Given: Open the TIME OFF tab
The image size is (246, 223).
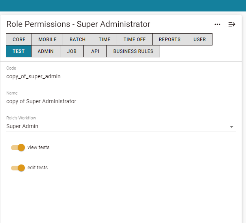Looking at the screenshot, I should [x=134, y=40].
